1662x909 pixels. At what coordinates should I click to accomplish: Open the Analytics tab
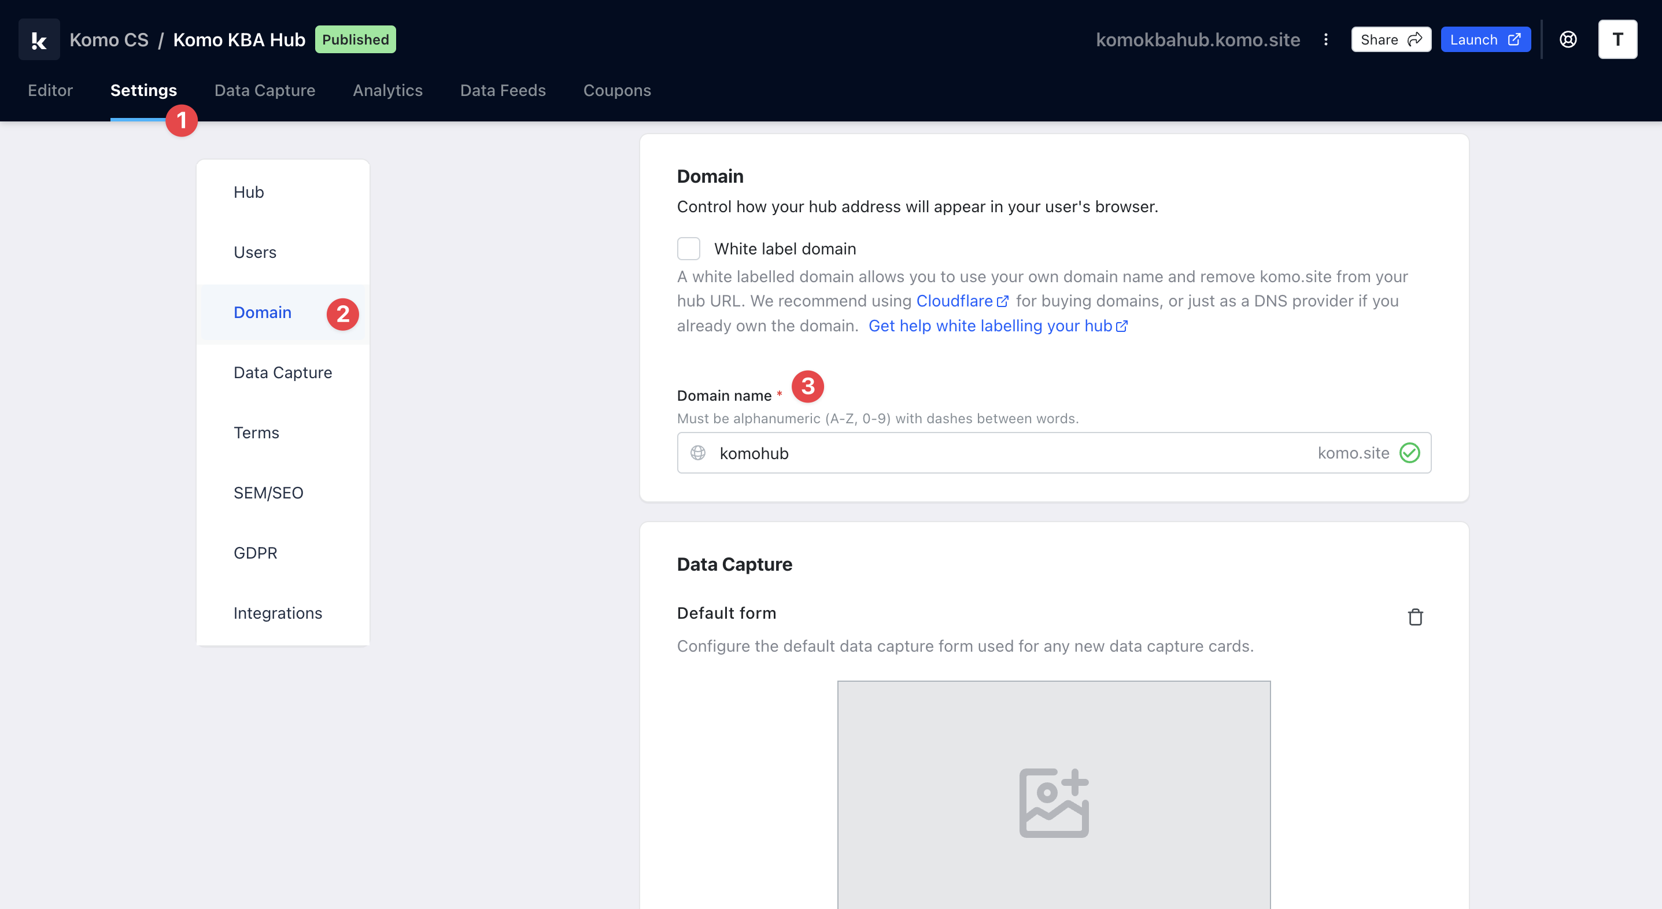(x=387, y=90)
